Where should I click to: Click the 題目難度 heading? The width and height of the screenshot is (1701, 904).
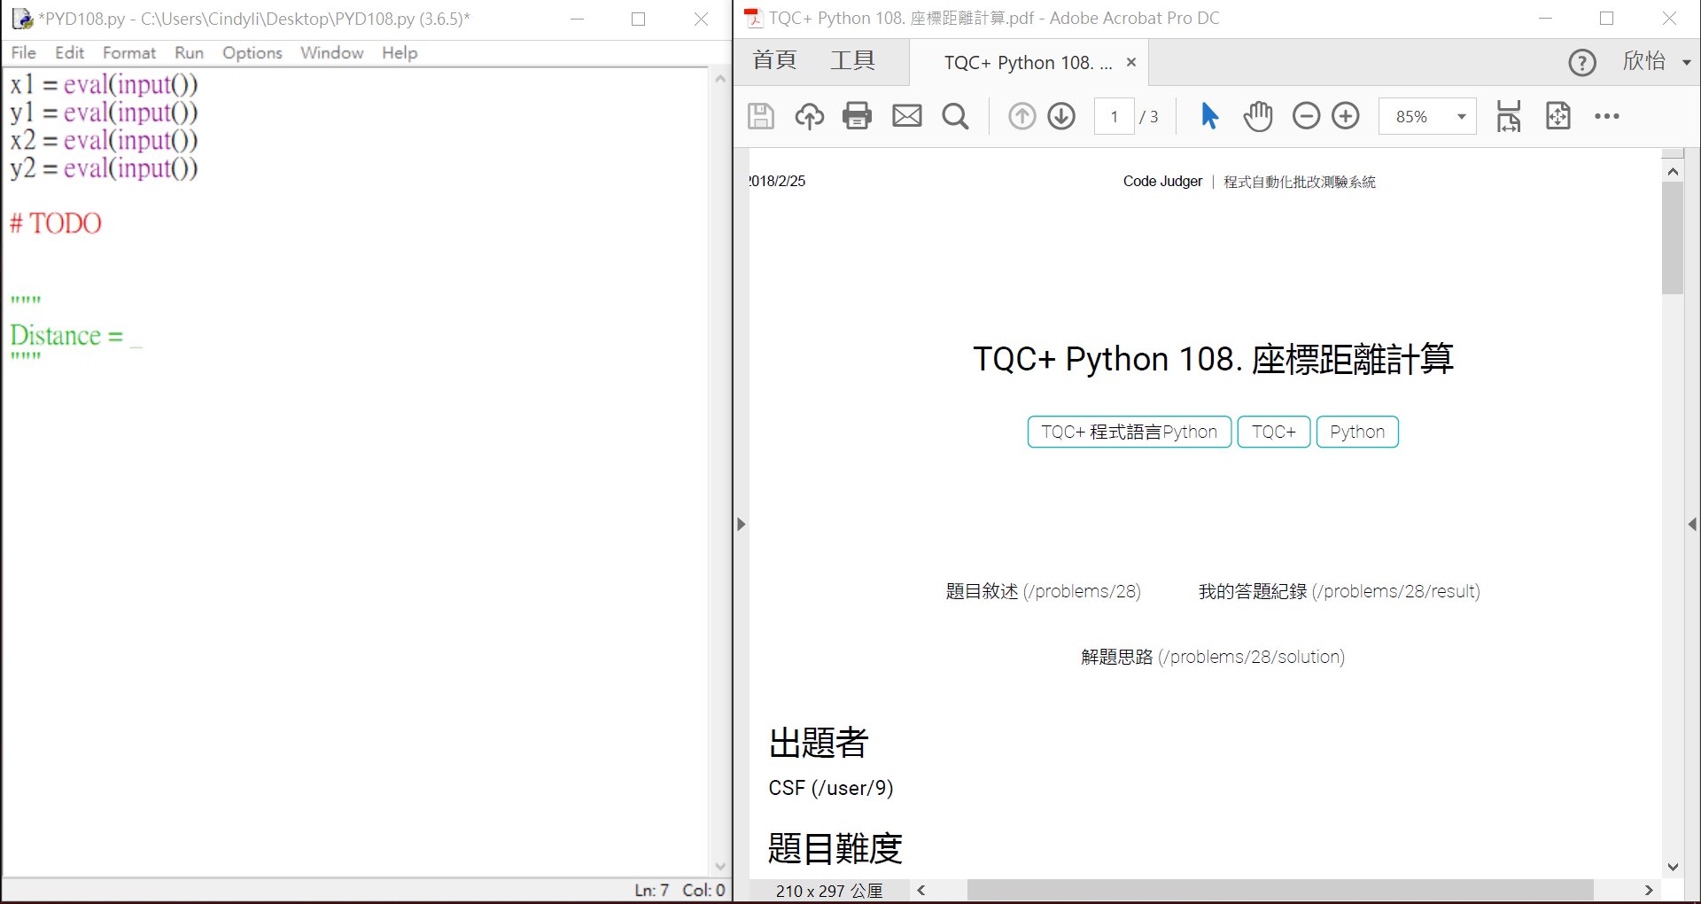tap(835, 848)
